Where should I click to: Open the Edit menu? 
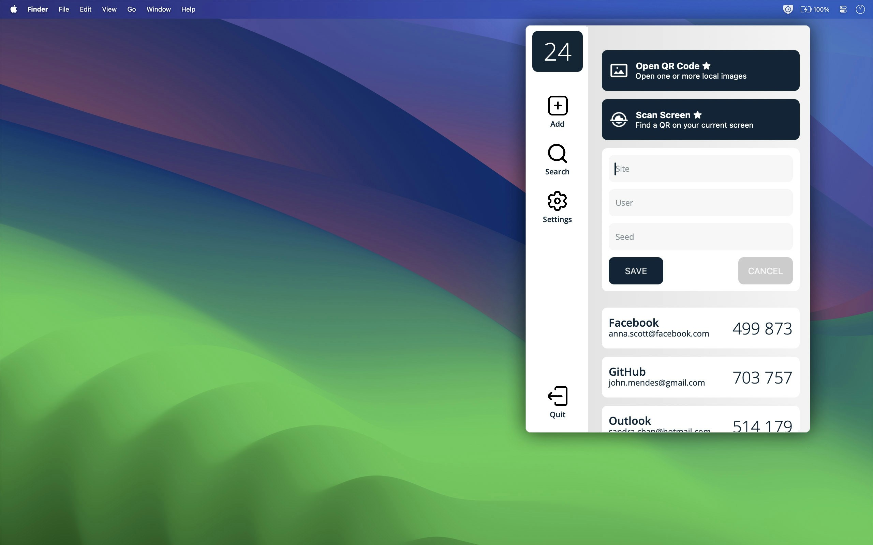(x=86, y=9)
